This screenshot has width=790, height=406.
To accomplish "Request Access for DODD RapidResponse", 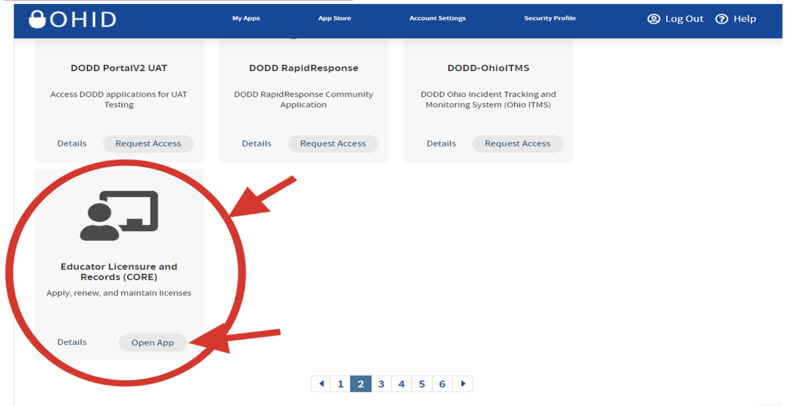I will coord(333,143).
